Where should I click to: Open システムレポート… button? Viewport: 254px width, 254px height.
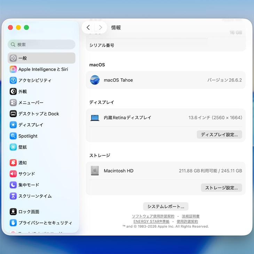tap(166, 206)
